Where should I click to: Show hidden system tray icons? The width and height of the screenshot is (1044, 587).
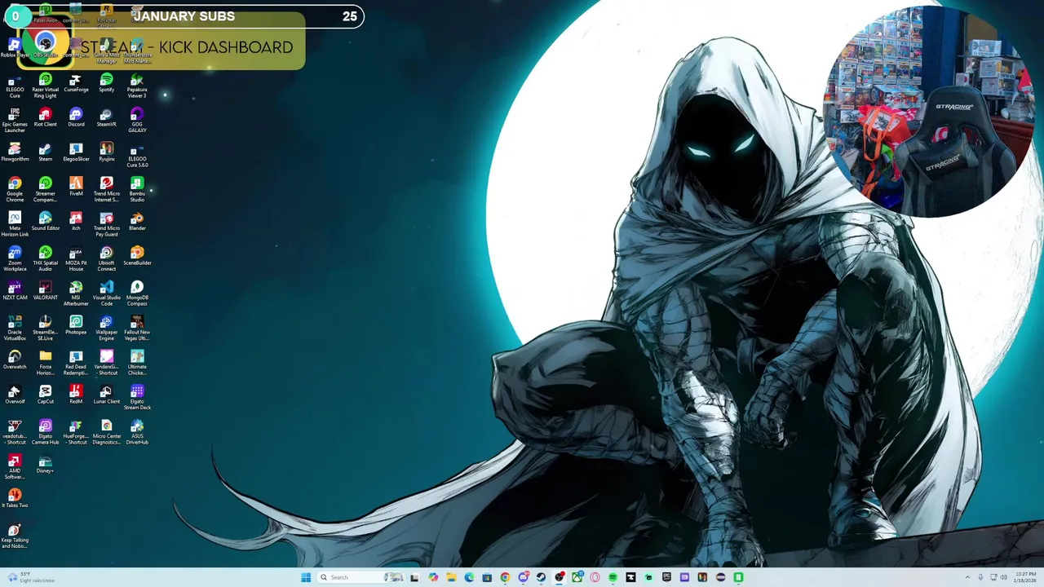point(967,577)
